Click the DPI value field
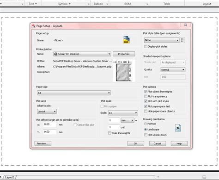219x180 pixels. pos(173,77)
